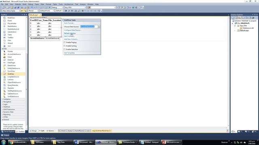Click the asp:GridView breadcrumb tag selector

(102, 131)
